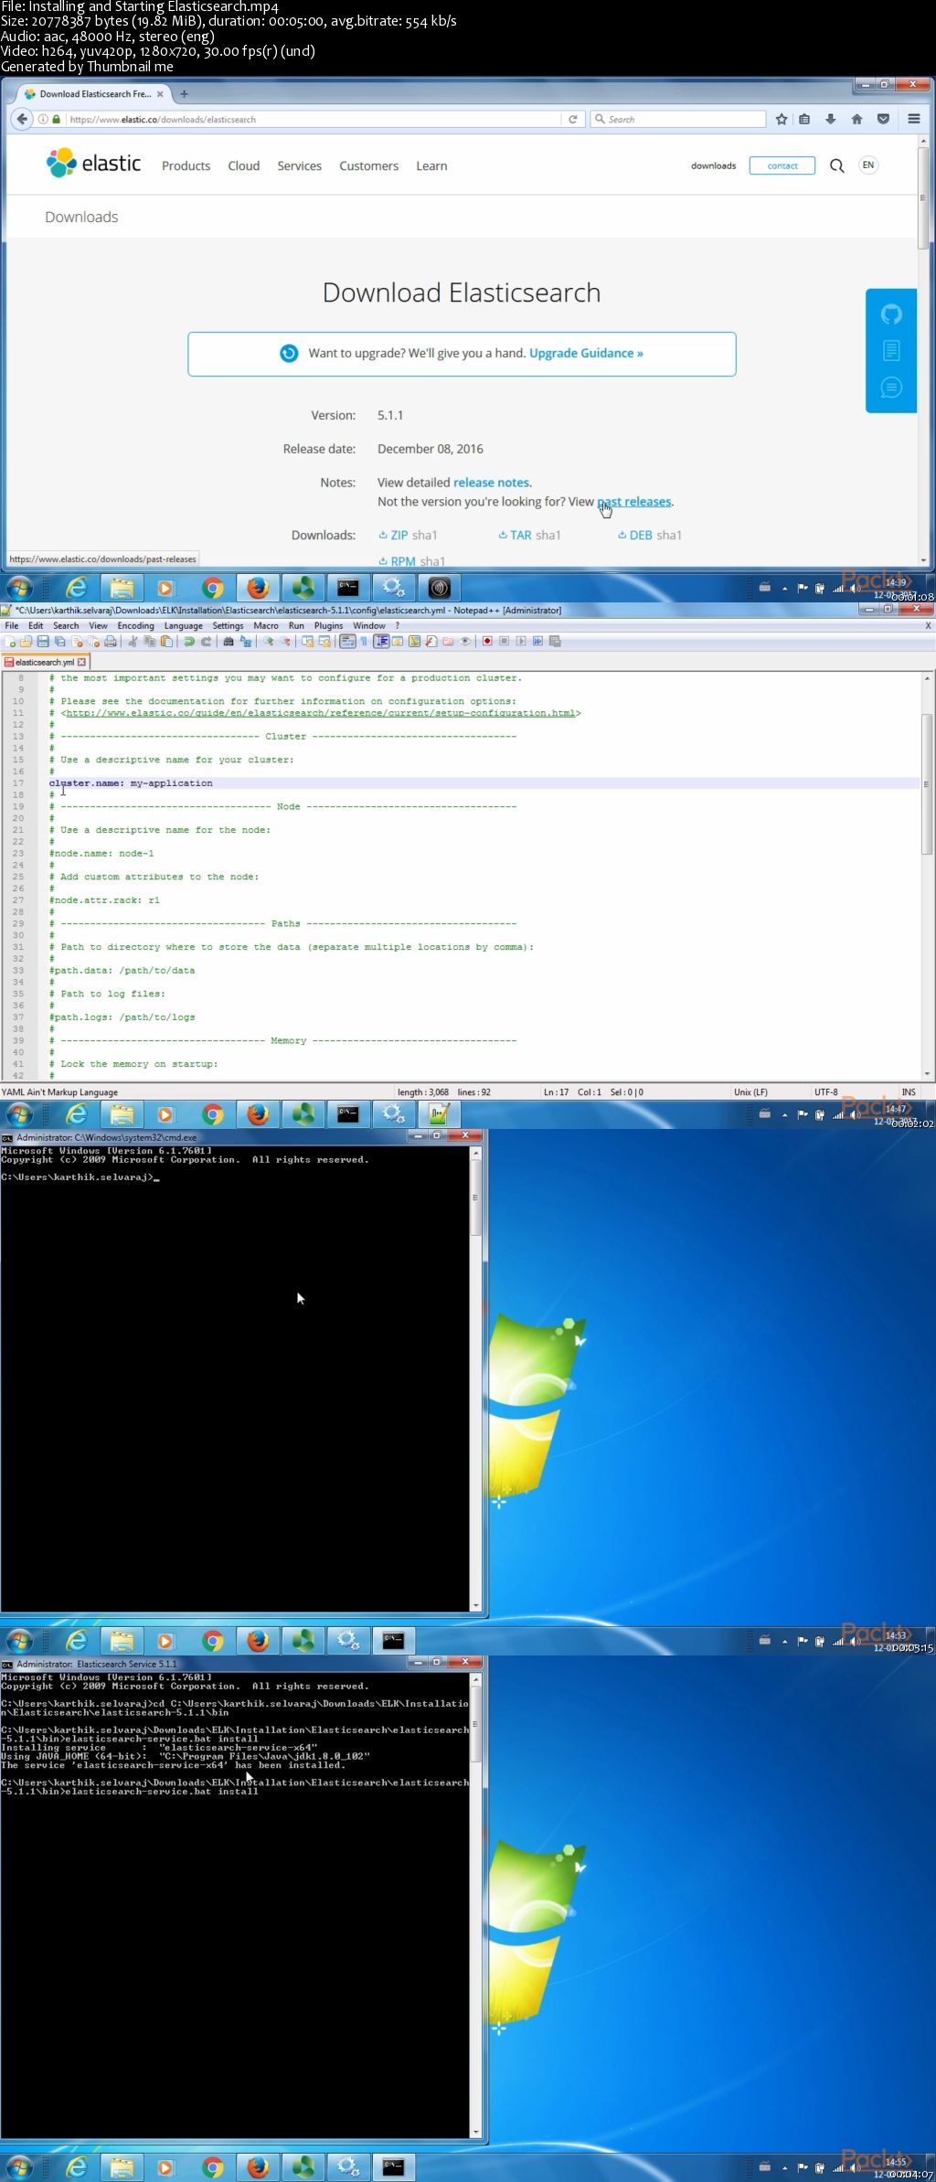Open the Firefox hamburger menu
This screenshot has height=2182, width=936.
click(x=913, y=119)
